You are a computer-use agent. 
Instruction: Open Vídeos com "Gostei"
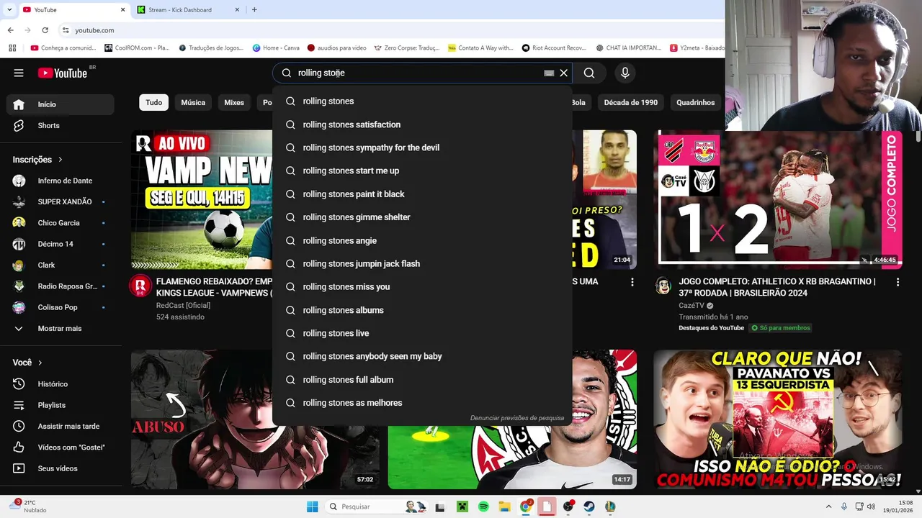(x=61, y=447)
